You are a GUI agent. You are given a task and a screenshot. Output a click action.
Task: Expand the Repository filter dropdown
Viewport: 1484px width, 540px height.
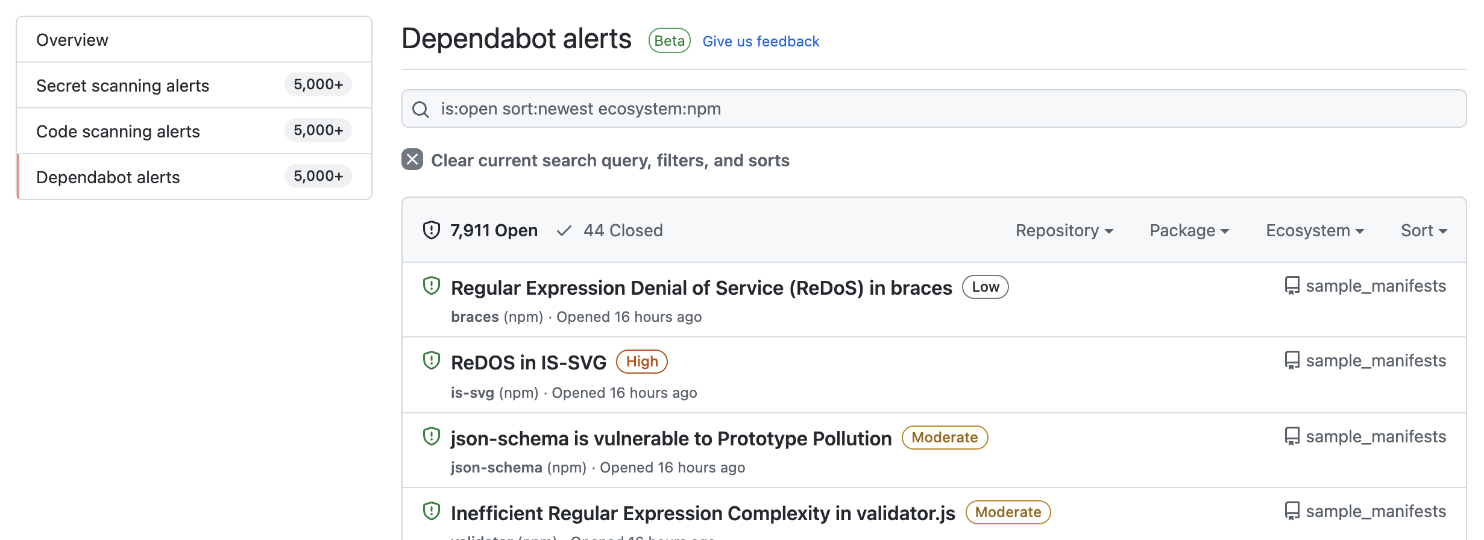click(x=1064, y=230)
